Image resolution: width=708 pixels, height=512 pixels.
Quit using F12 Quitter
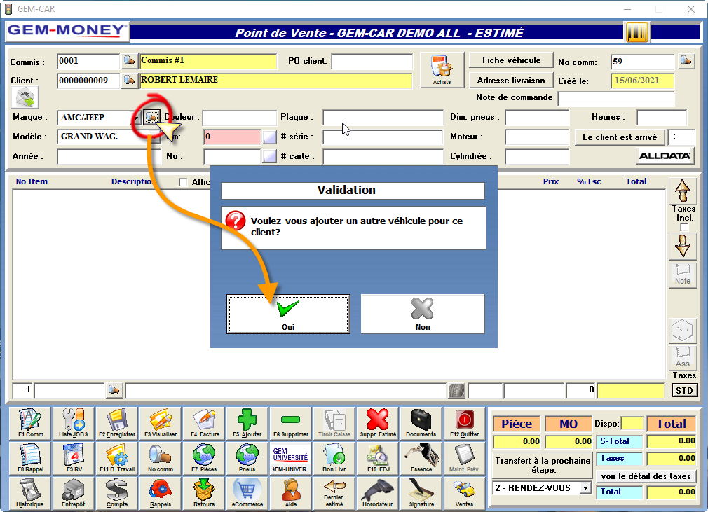(x=465, y=423)
